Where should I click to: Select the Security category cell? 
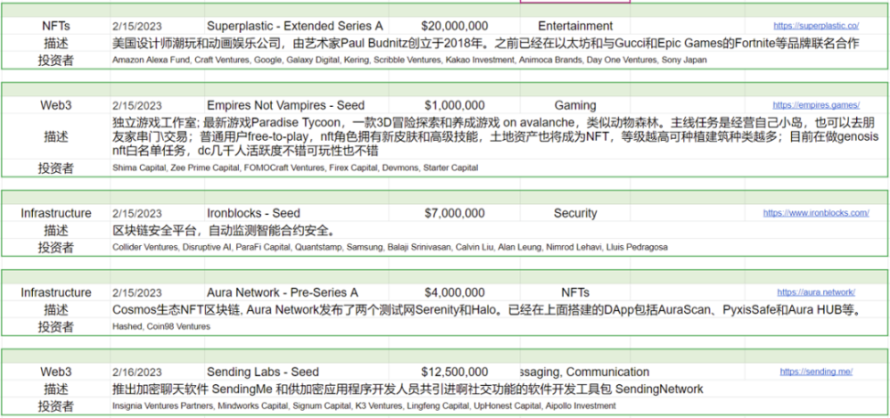pos(575,213)
